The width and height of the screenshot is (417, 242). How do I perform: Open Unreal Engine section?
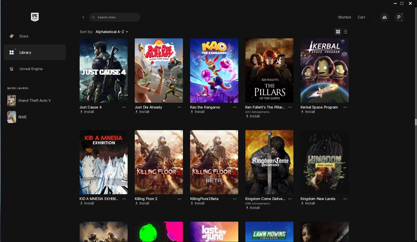coord(35,69)
